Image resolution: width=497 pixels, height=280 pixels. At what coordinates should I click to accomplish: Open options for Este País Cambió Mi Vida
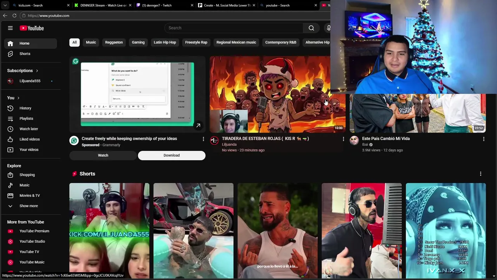[483, 139]
